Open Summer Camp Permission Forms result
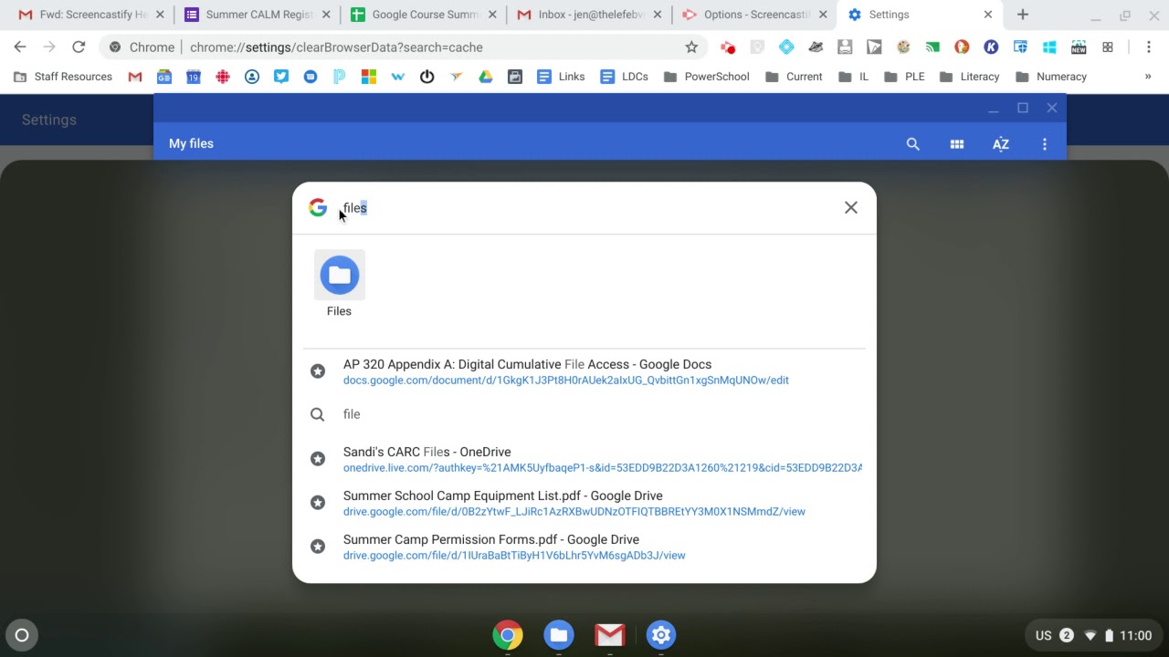This screenshot has height=657, width=1169. tap(584, 547)
